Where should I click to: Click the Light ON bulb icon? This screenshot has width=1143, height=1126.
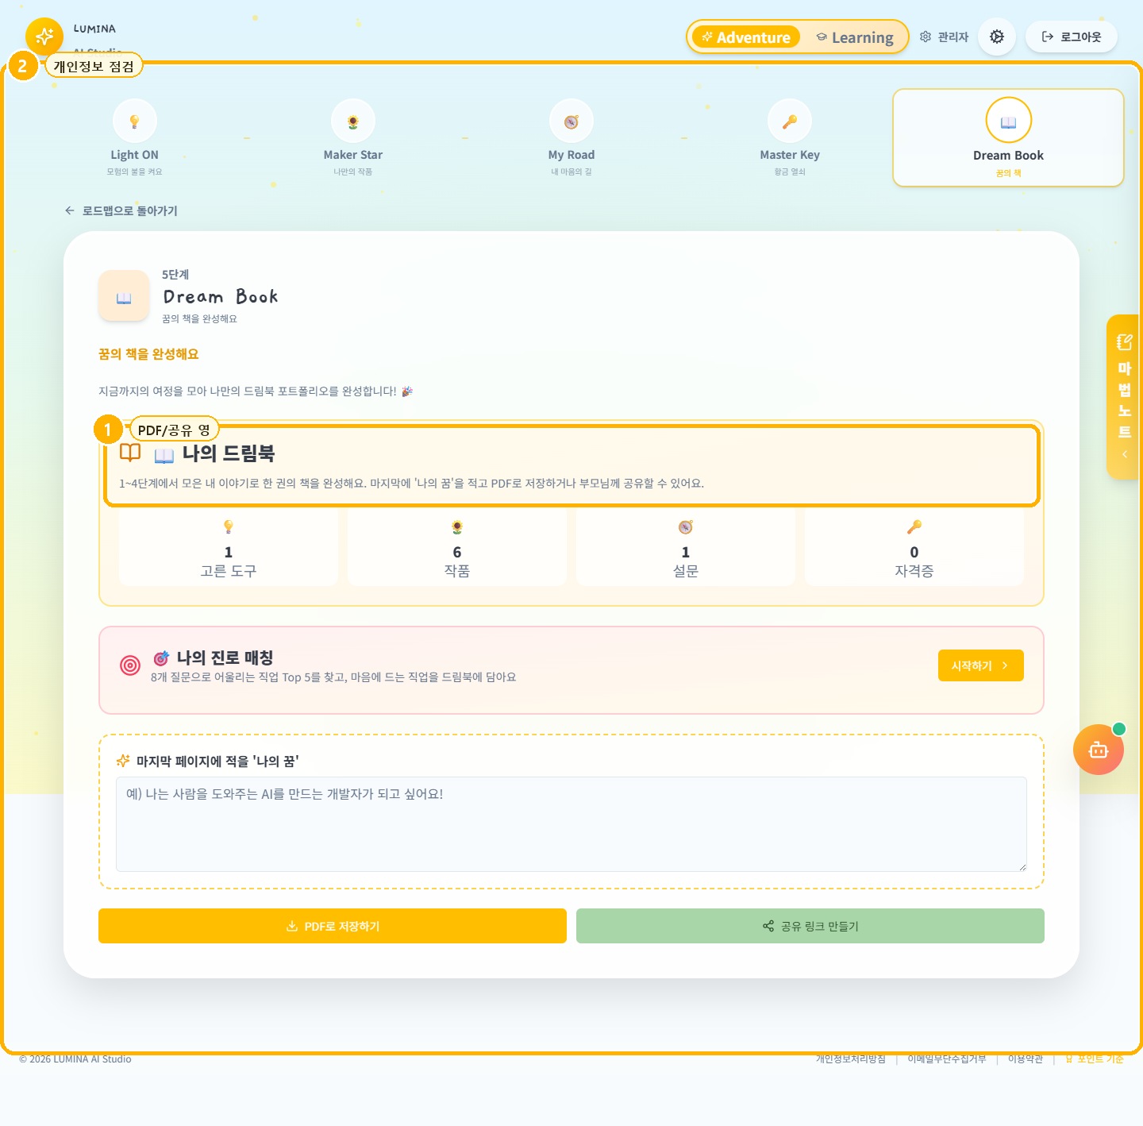pyautogui.click(x=134, y=121)
